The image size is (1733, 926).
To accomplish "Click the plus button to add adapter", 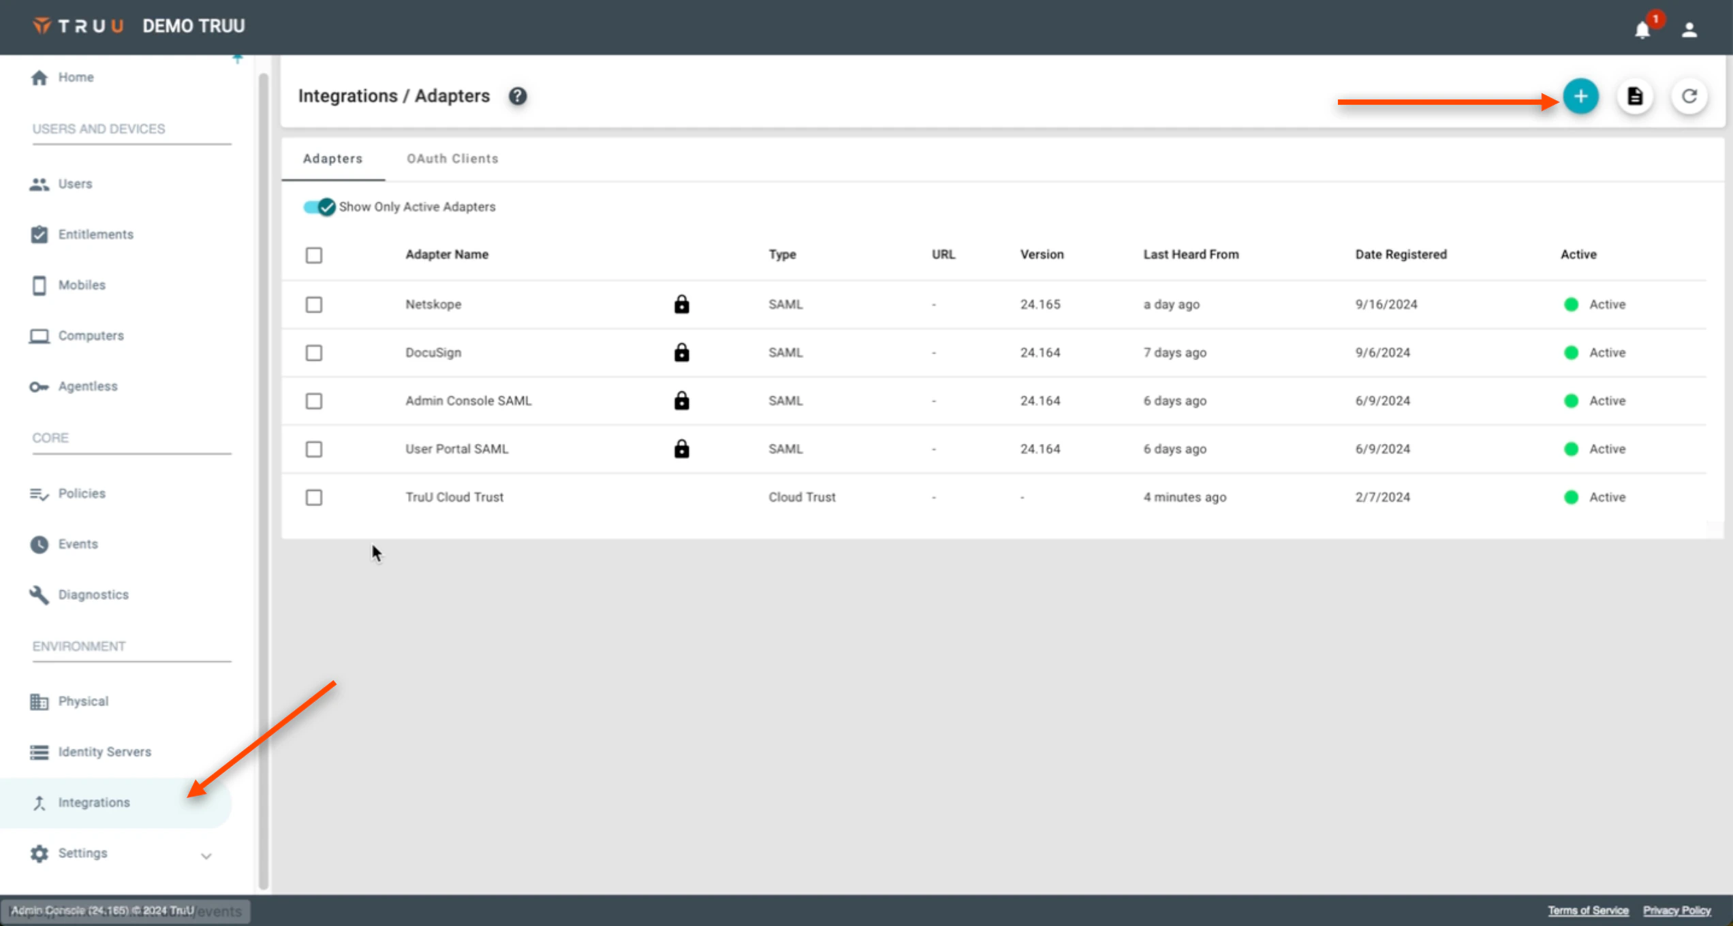I will coord(1580,97).
